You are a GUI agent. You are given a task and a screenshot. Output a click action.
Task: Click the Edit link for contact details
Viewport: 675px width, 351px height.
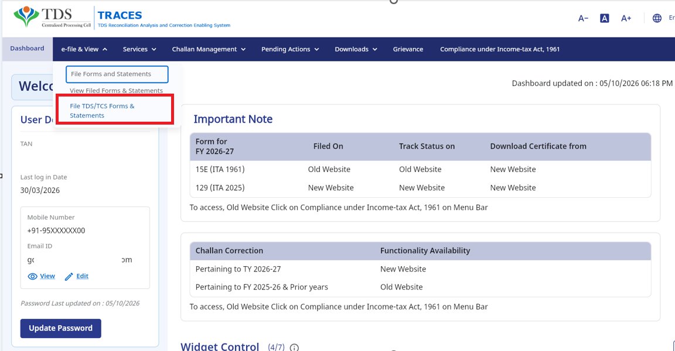point(82,276)
